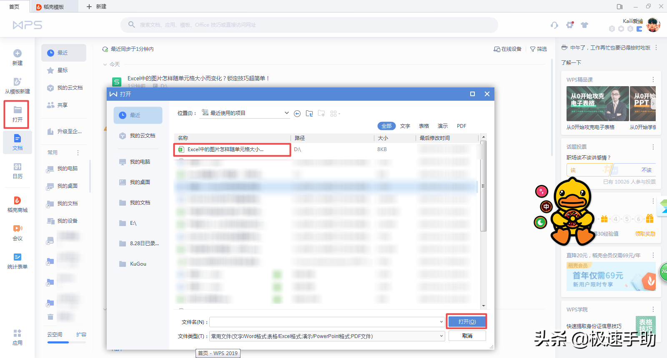
Task: Click the Open dialog vertical scrollbar
Action: [x=483, y=186]
